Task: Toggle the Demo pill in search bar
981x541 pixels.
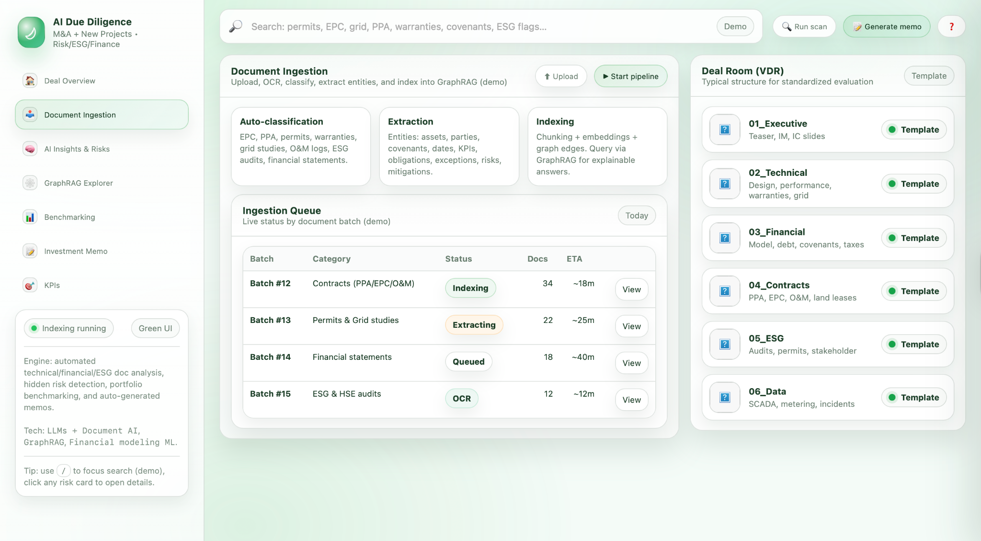Action: [x=735, y=26]
